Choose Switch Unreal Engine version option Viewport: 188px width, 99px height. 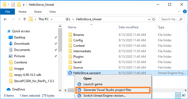click(x=104, y=96)
